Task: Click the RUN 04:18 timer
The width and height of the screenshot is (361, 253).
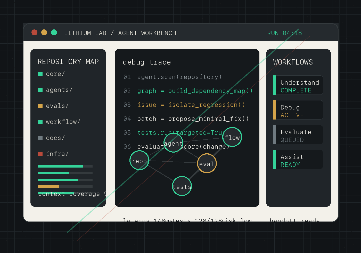Action: tap(284, 33)
